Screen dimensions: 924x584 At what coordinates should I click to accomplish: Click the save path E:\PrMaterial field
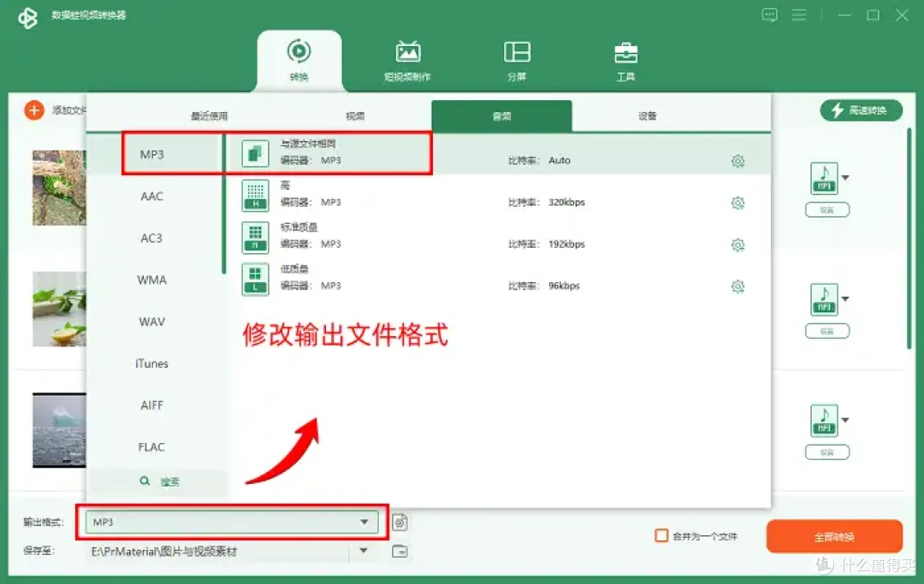[x=218, y=551]
